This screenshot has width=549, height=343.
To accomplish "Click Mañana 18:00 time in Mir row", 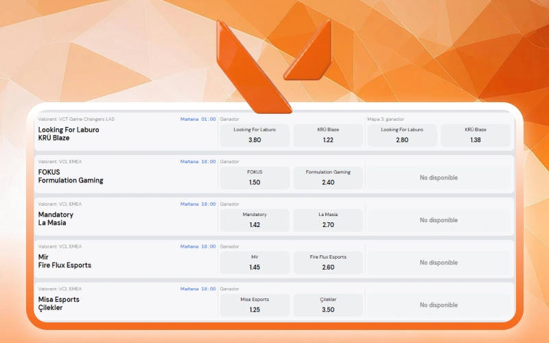I will pos(198,246).
